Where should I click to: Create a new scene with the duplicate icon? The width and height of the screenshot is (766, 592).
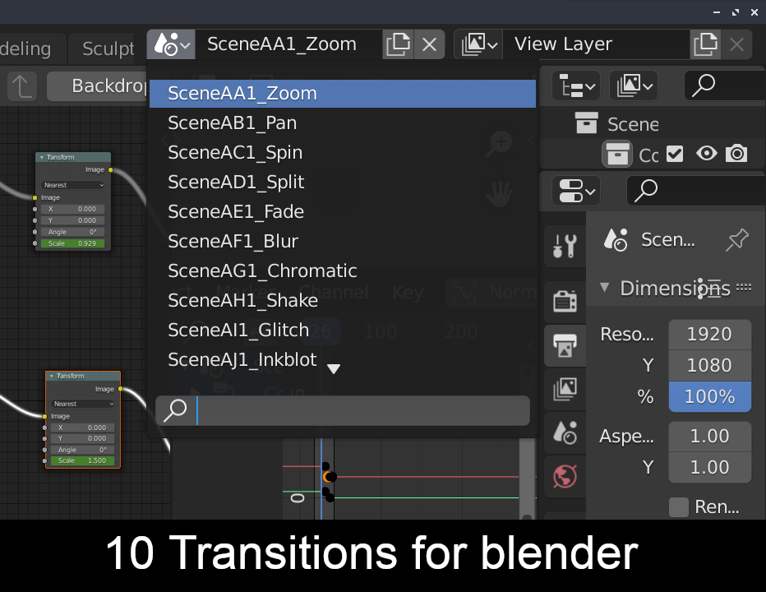tap(398, 44)
